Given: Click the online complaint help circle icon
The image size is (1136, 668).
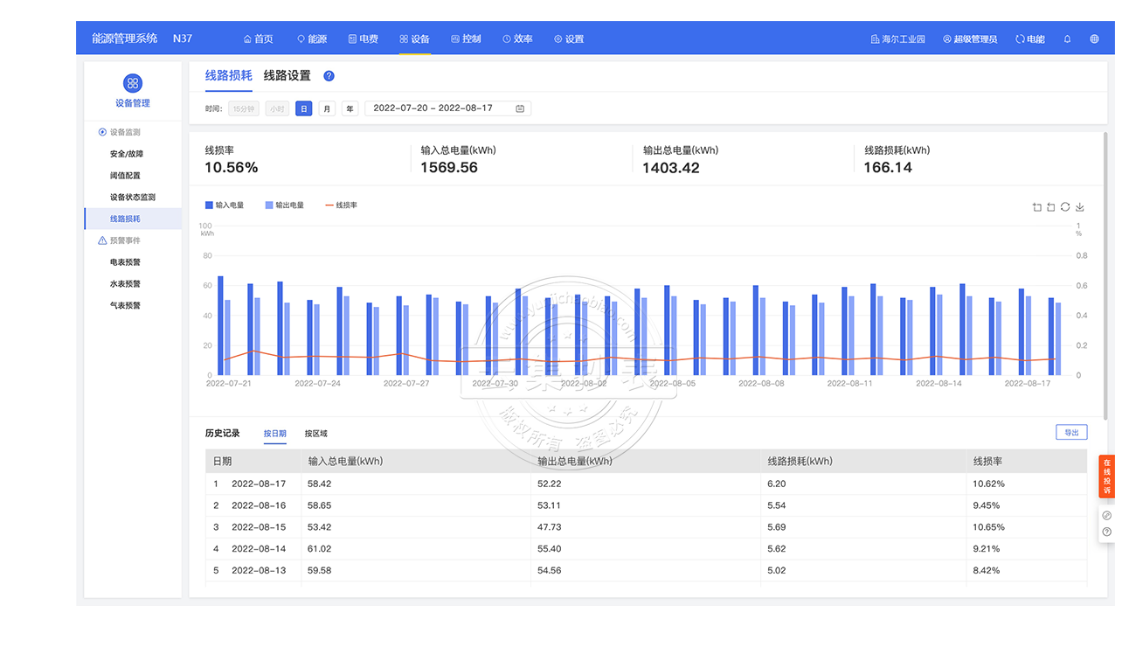Looking at the screenshot, I should pyautogui.click(x=1106, y=532).
